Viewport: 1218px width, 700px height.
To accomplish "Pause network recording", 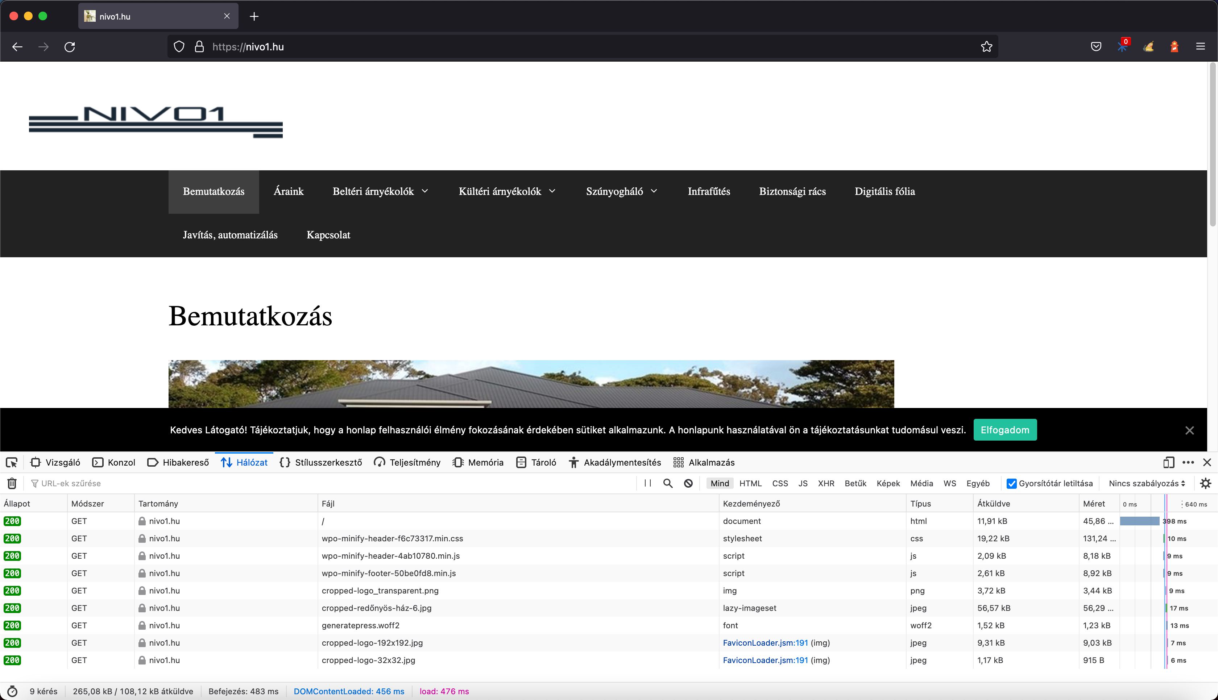I will [647, 483].
